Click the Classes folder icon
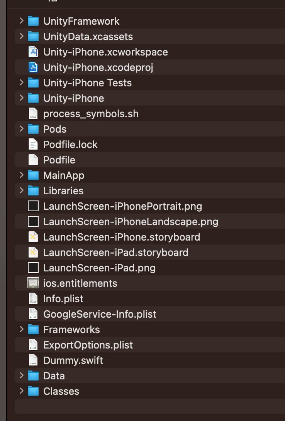 point(33,391)
